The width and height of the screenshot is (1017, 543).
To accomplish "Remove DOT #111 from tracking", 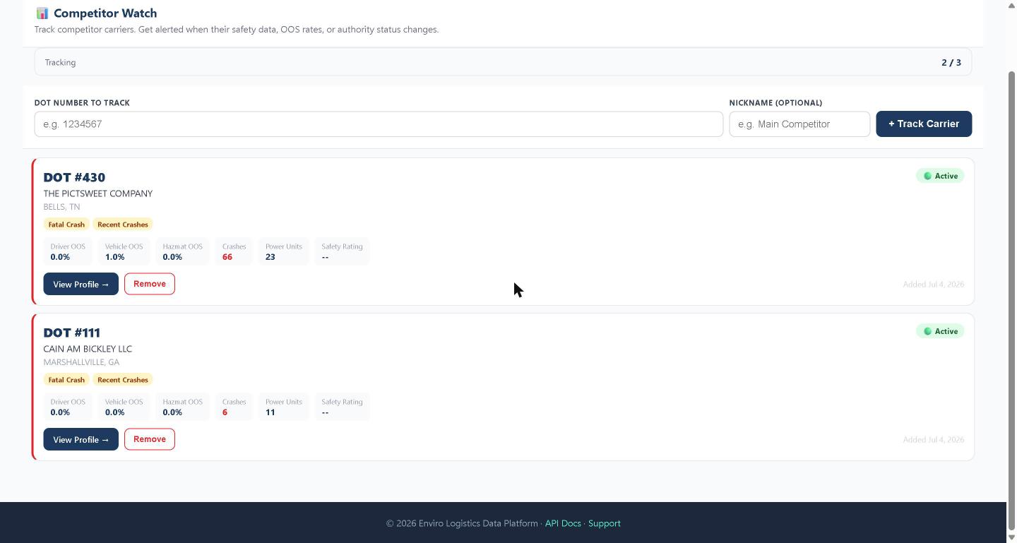I will 150,439.
